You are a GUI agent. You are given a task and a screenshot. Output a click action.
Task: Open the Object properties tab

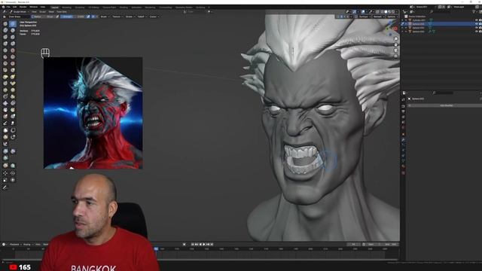(403, 134)
